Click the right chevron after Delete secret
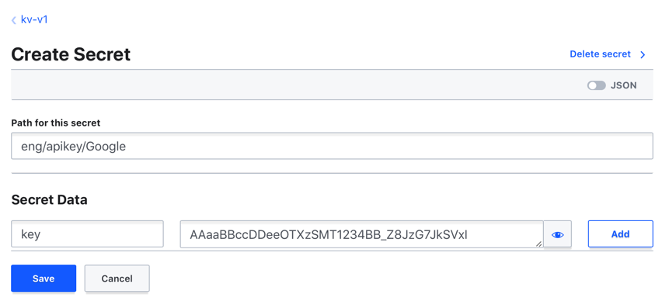Screen dimensions: 662x301 pyautogui.click(x=643, y=55)
